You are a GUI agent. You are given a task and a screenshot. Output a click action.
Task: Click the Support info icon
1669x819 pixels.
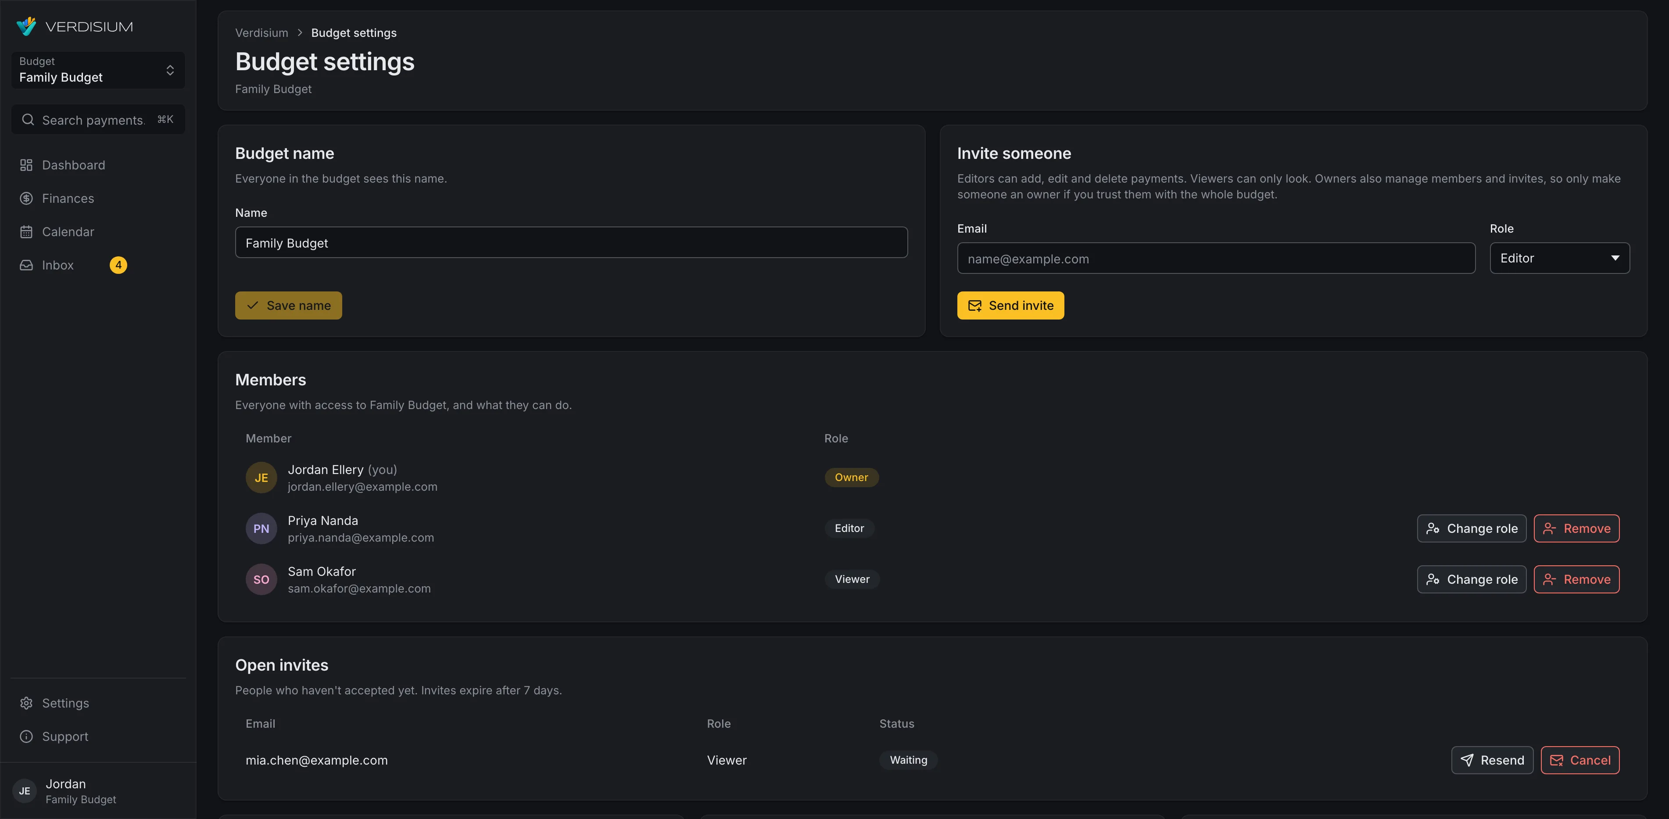pyautogui.click(x=26, y=737)
